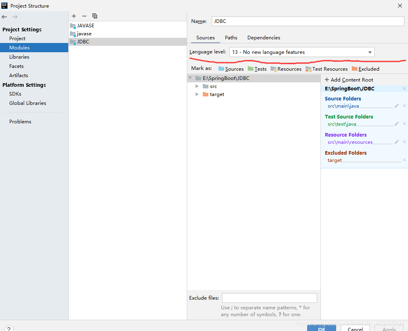
Task: Switch to the Sources tab
Action: [206, 38]
